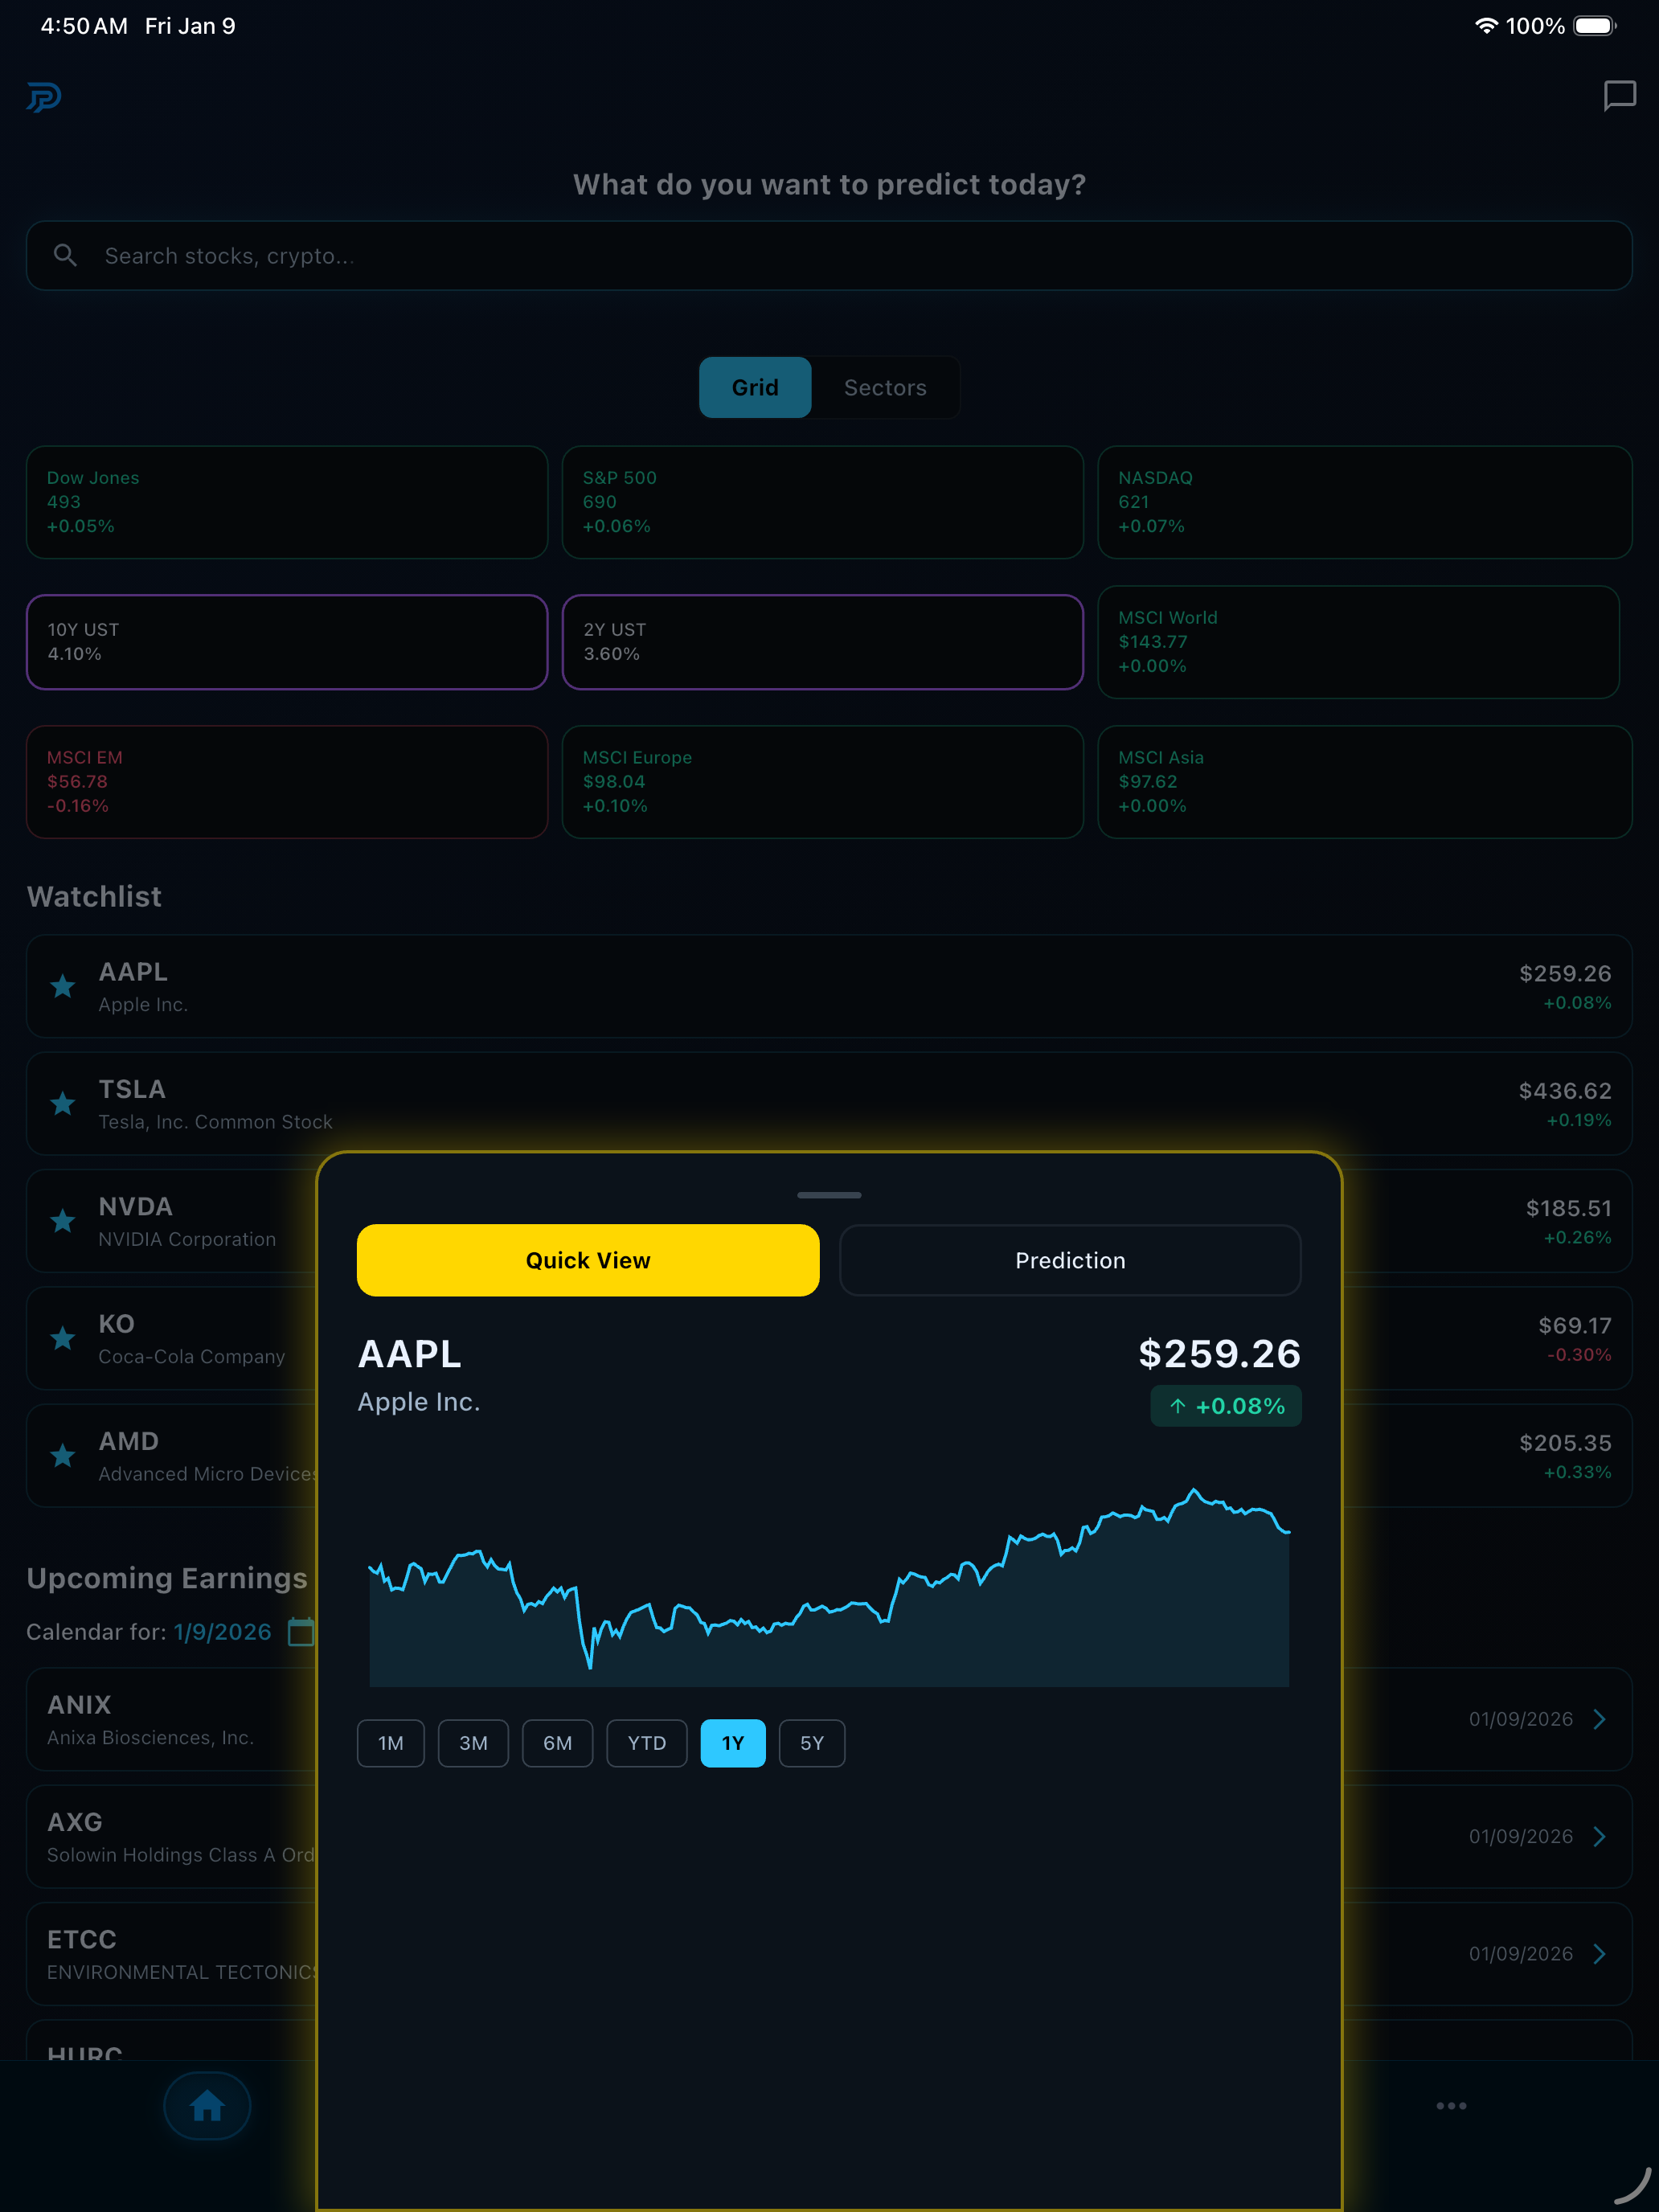Select the TSLA $436.62 price text
The width and height of the screenshot is (1659, 2212).
coord(1565,1091)
